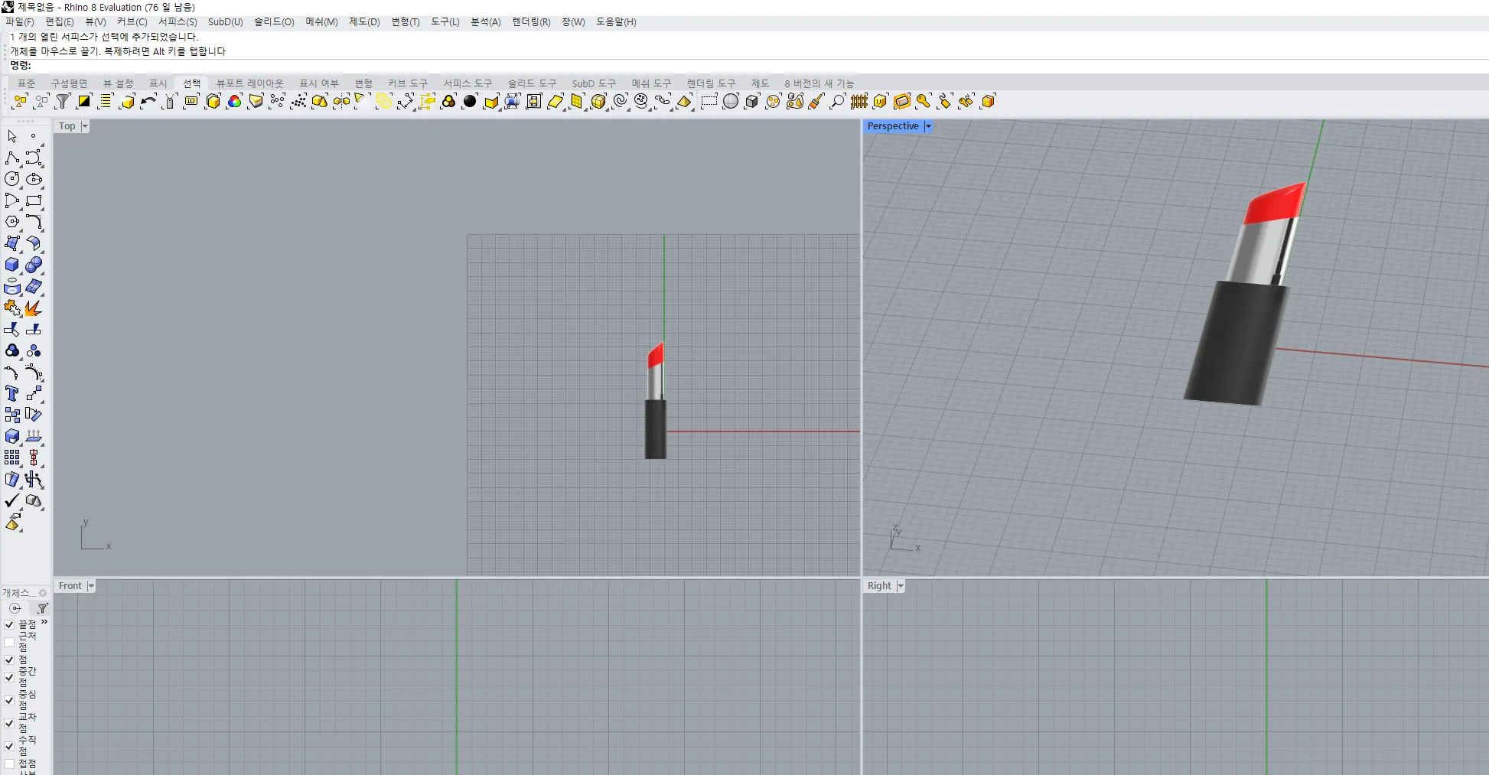Click the orange explode tool icon
1489x775 pixels.
click(x=34, y=308)
